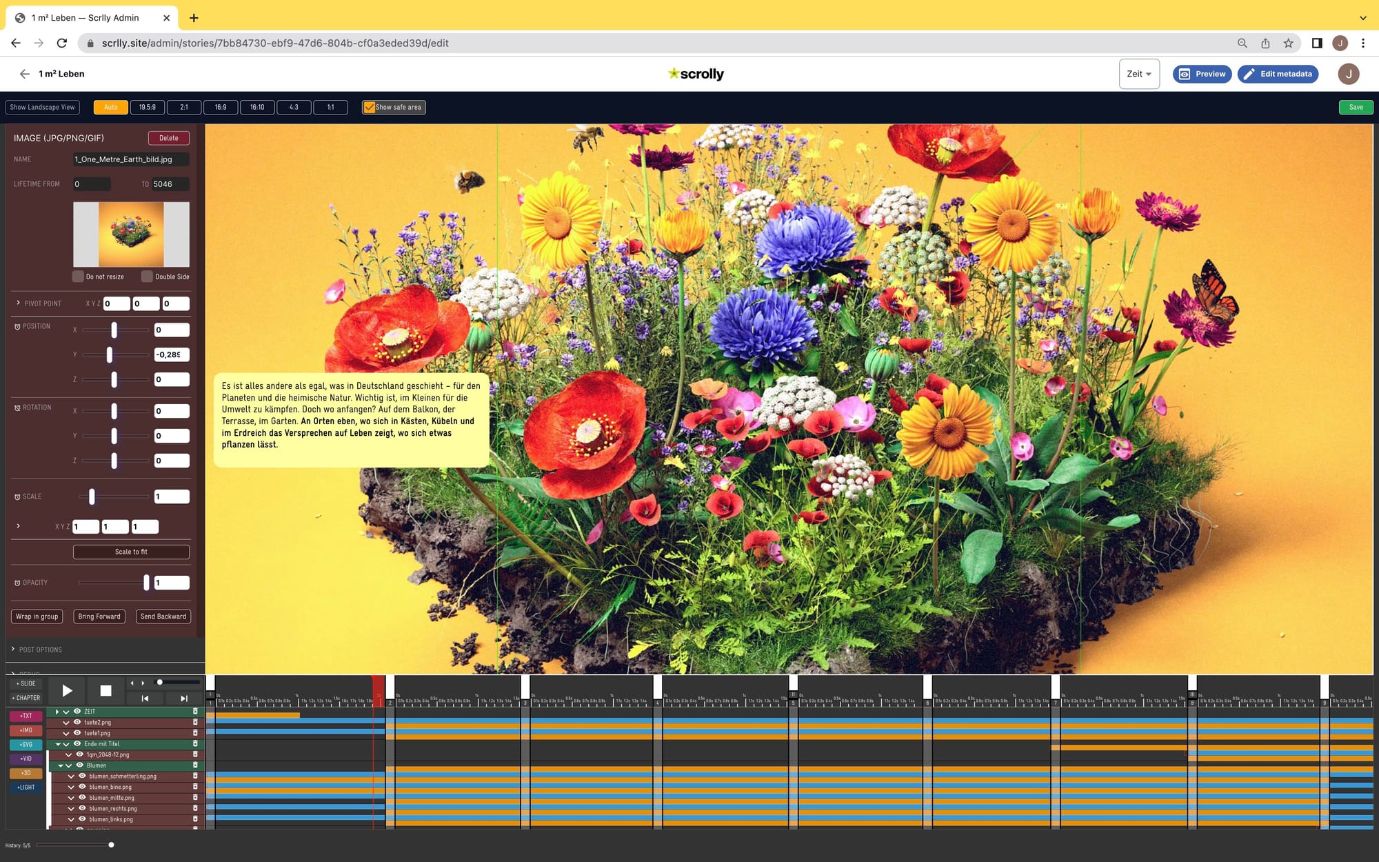Hide the ZEIT layer using its eye icon
Screen dimensions: 1379x862
coord(77,712)
